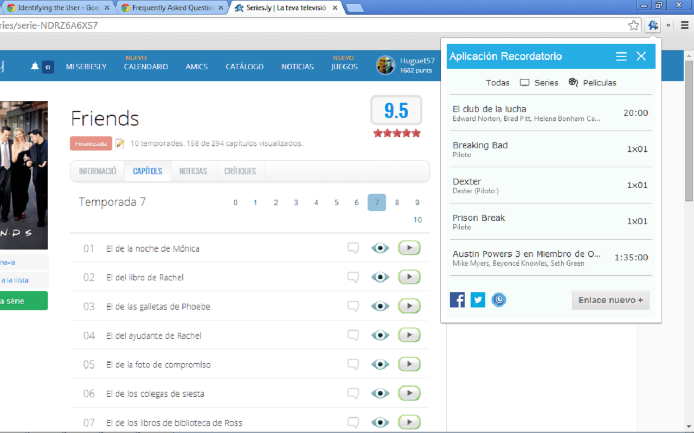This screenshot has height=433, width=694.
Task: Open Chrome's main menu icon
Action: (684, 25)
